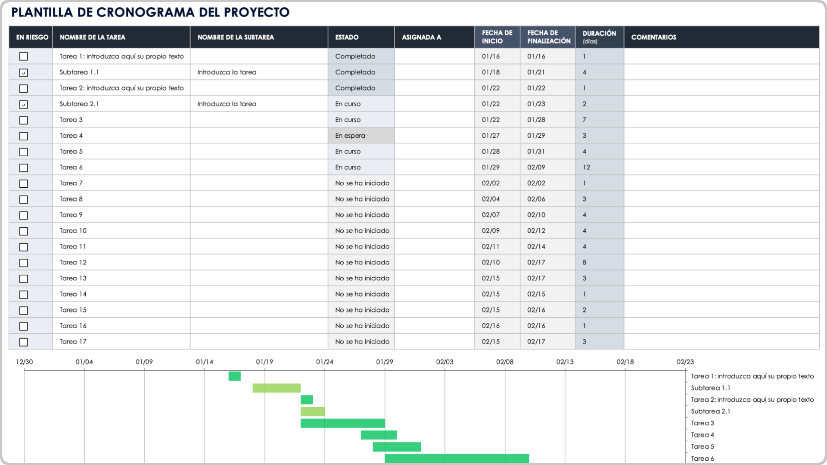Click the 01/19 date label on chart axis
The image size is (827, 465).
point(264,362)
